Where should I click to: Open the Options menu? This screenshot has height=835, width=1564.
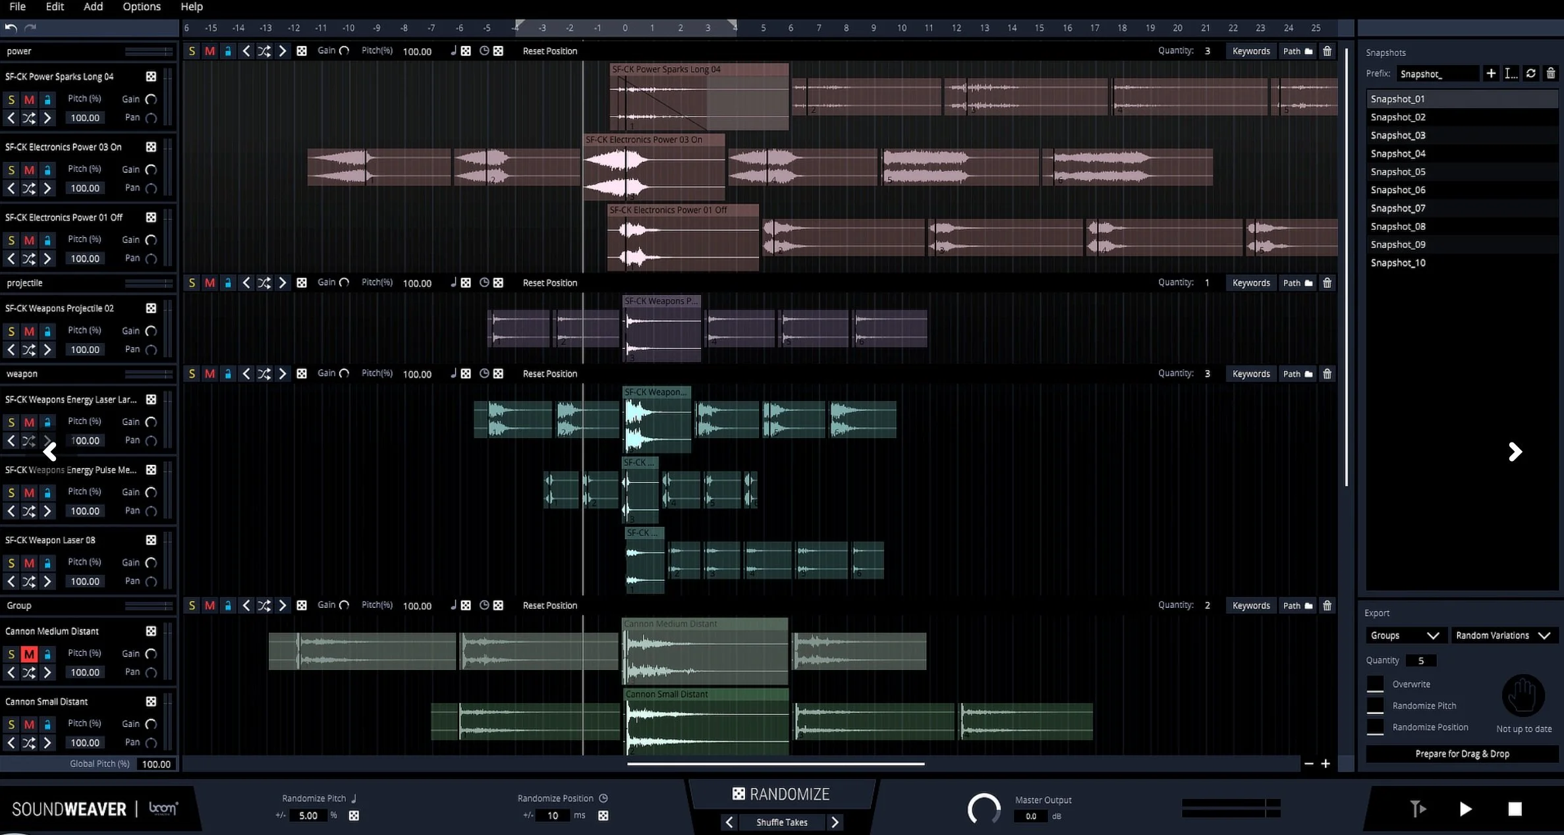[x=141, y=7]
